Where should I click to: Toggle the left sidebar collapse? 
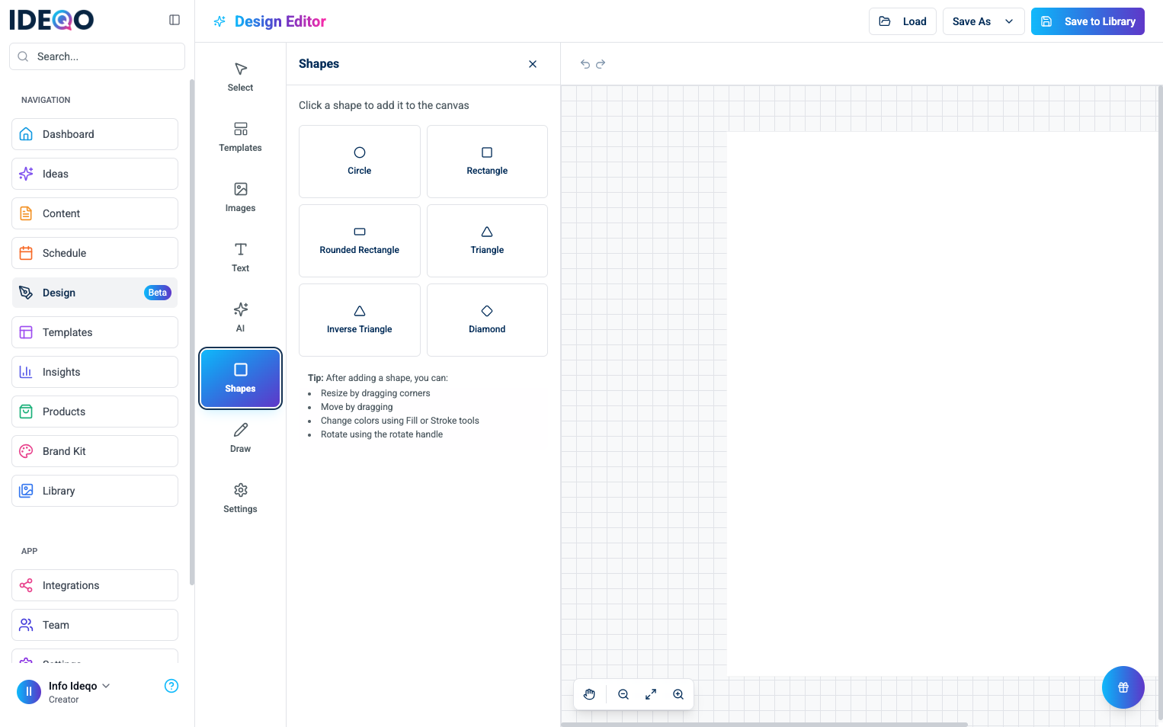[175, 20]
